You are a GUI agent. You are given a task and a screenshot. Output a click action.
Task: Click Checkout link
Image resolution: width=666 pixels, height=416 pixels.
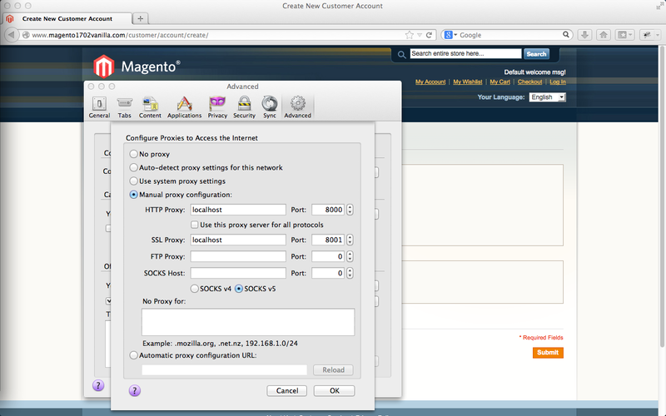529,82
